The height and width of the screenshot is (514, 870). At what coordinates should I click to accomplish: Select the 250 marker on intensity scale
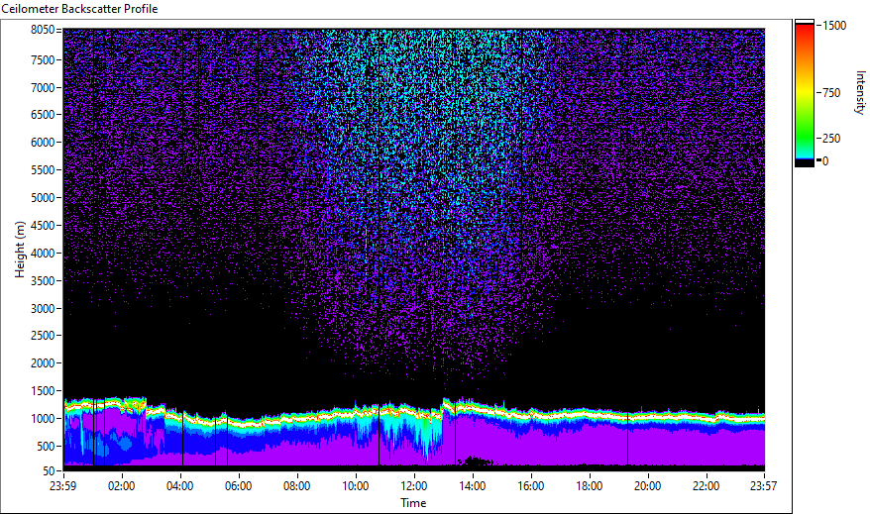831,139
